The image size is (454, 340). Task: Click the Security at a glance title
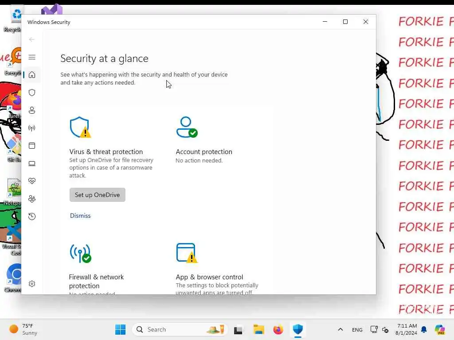[104, 58]
